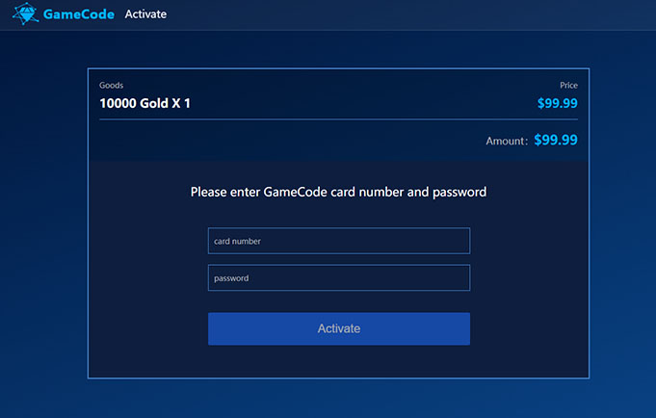Viewport: 656px width, 418px height.
Task: Focus the password input field
Action: 339,277
